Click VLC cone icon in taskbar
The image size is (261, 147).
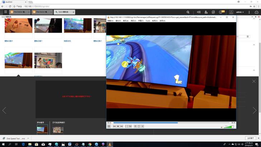[x=110, y=144]
